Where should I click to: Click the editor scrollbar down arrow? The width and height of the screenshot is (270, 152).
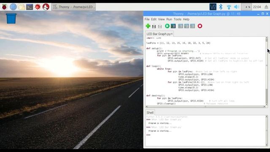tap(267, 104)
